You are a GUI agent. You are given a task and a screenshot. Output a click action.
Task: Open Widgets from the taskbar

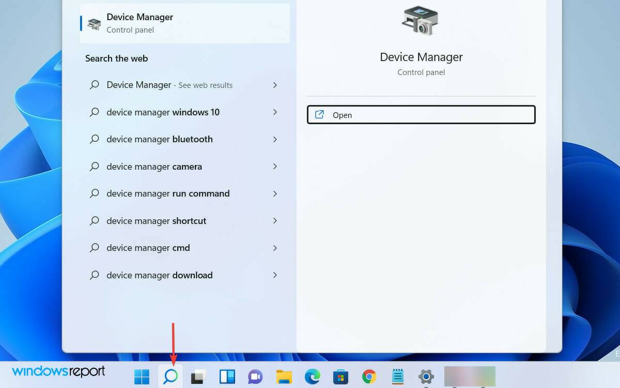click(x=227, y=376)
